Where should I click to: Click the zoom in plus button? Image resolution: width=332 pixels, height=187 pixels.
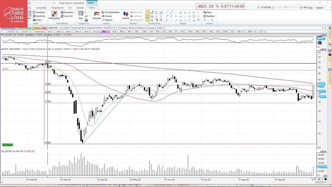(301, 8)
